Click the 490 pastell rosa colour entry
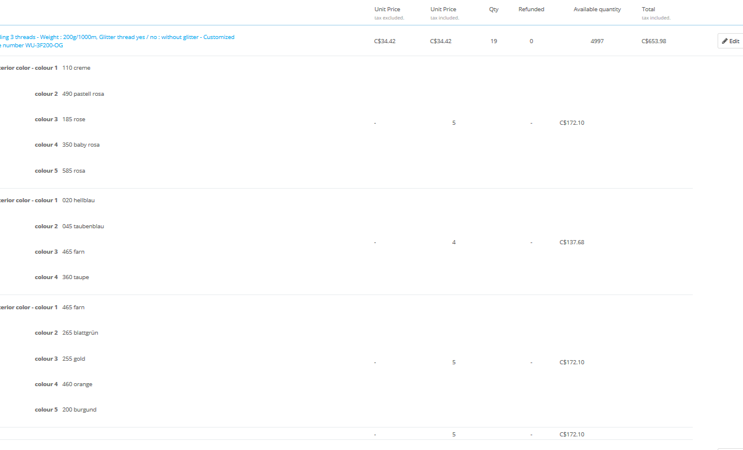 83,94
